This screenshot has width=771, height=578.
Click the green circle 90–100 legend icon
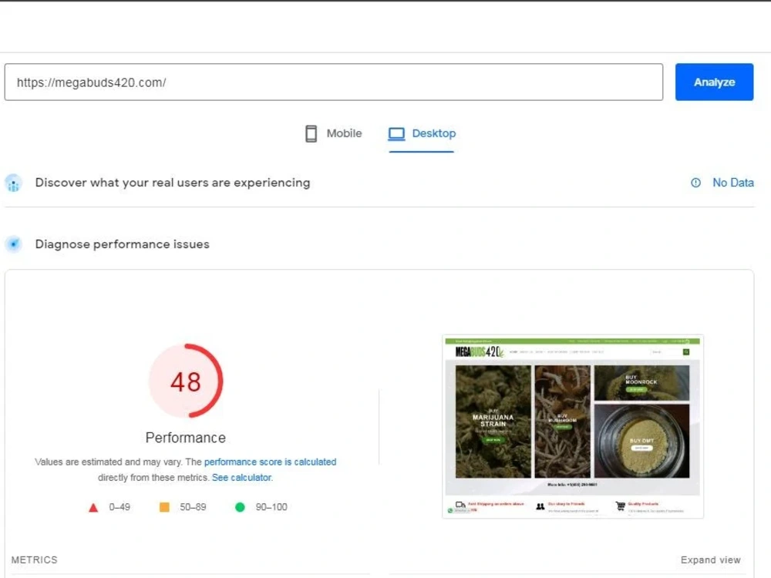point(240,507)
